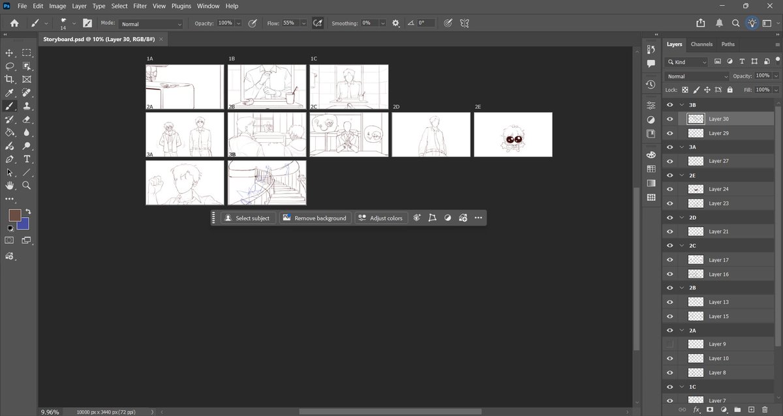Screen dimensions: 783x416
Task: Open the Filter menu
Action: [140, 6]
